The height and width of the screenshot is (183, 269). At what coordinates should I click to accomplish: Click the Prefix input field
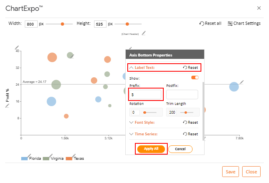pos(146,95)
